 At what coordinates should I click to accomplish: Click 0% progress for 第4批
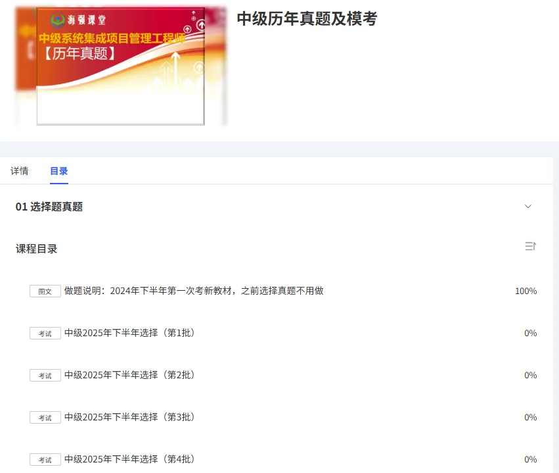point(531,459)
